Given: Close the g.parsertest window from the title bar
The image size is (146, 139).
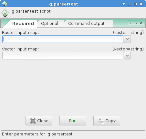Looking at the screenshot, I should point(141,4).
